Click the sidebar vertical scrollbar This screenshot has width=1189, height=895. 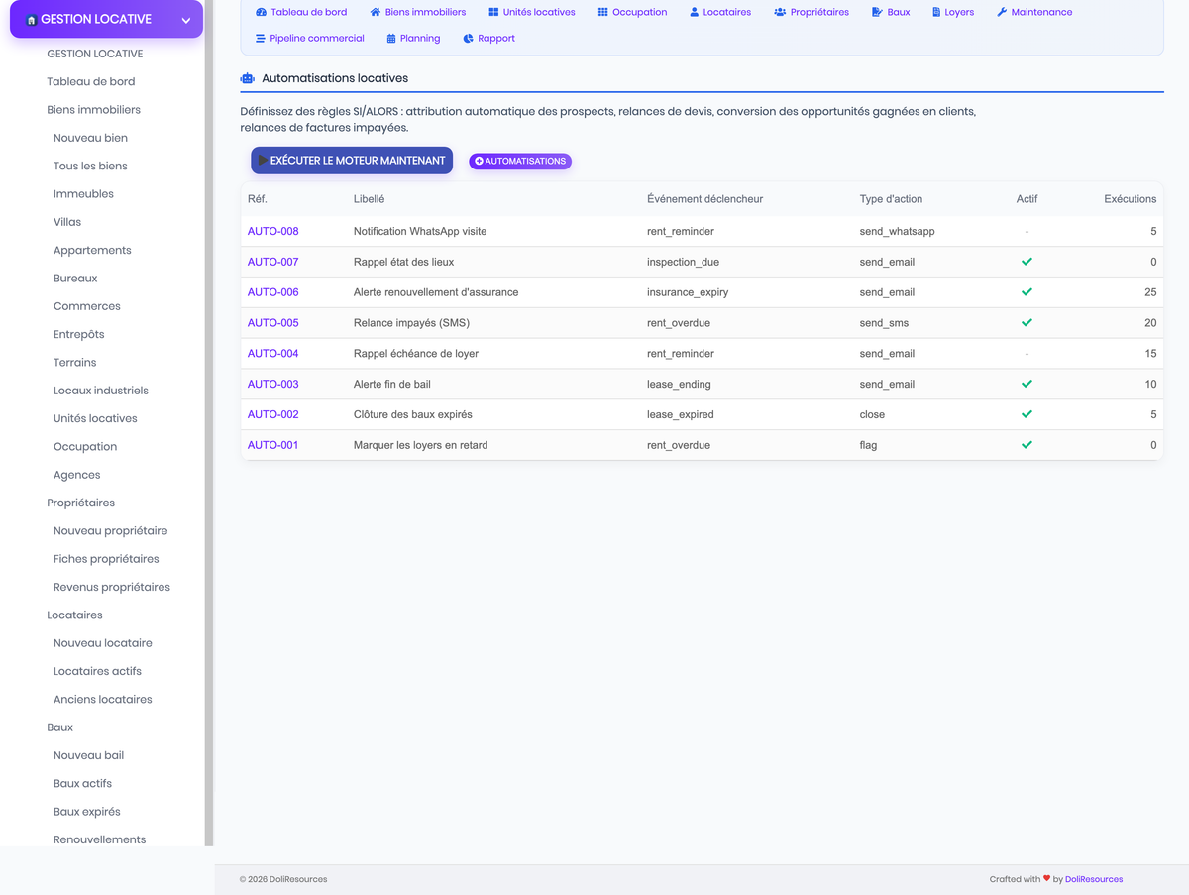click(x=209, y=423)
